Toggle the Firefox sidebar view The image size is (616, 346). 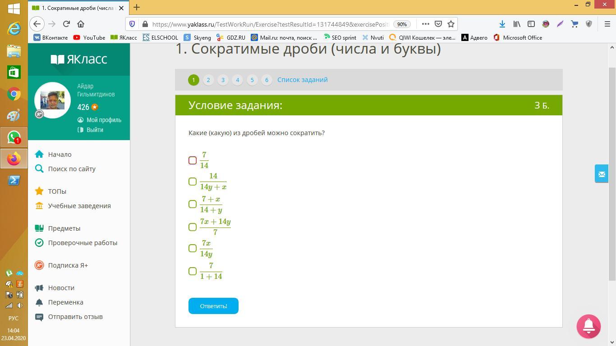[x=531, y=24]
